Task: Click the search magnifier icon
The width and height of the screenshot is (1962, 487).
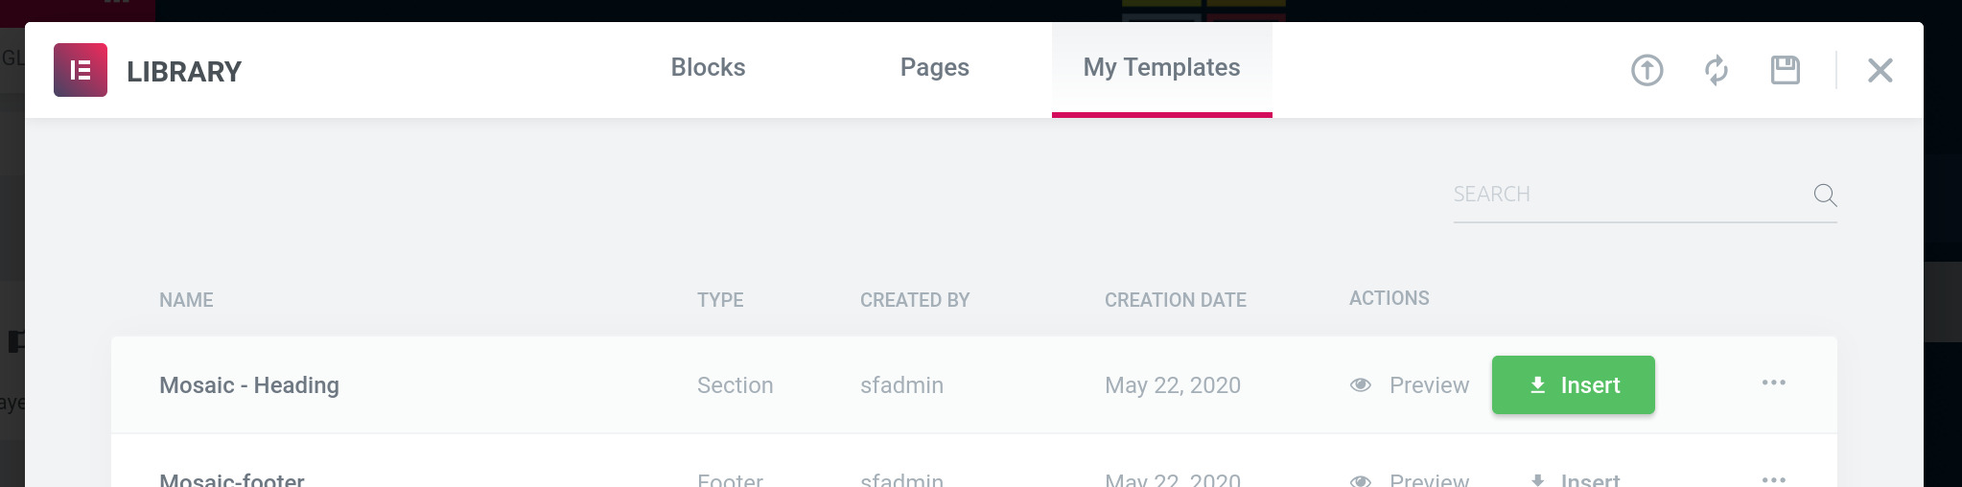Action: tap(1824, 196)
